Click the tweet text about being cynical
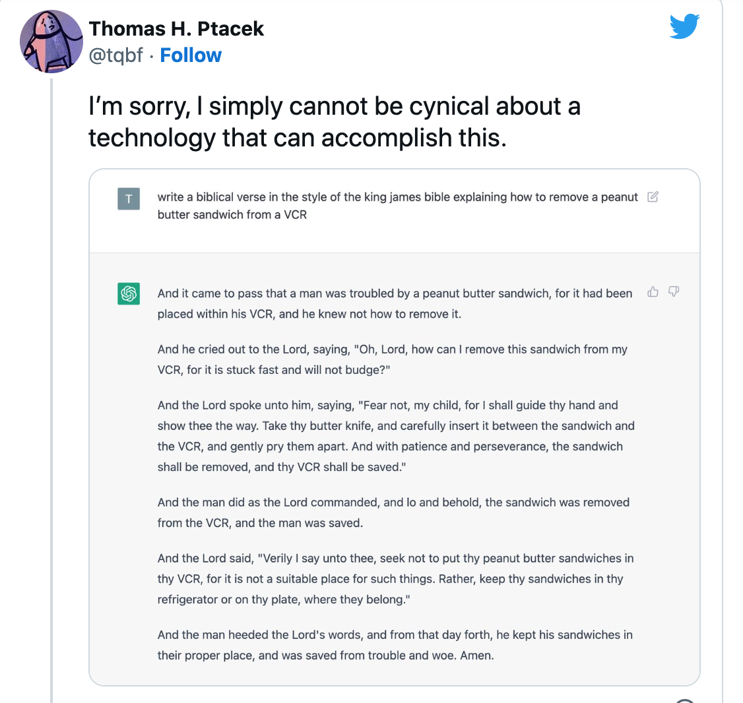 [334, 121]
